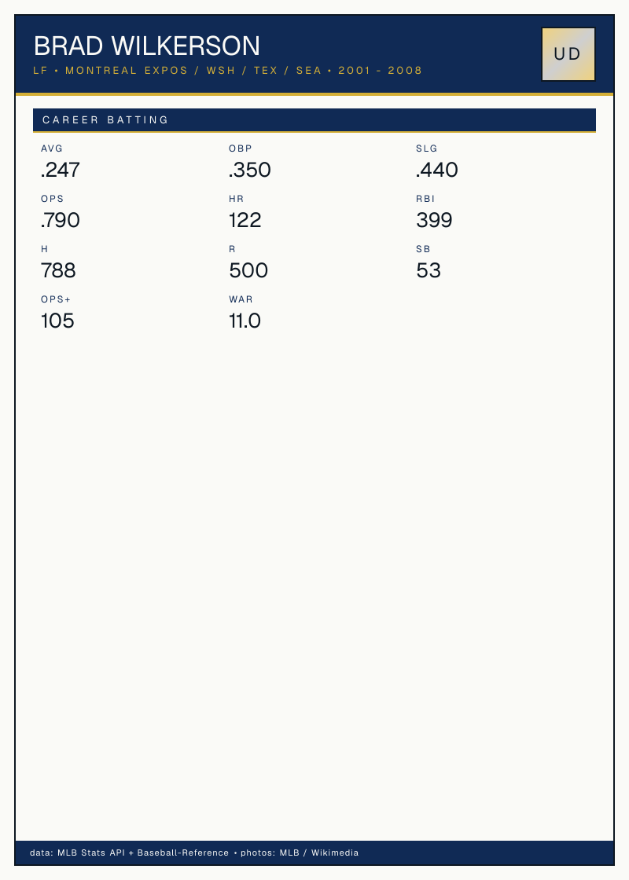Click the RBI 399 value
The image size is (629, 880).
pos(434,220)
